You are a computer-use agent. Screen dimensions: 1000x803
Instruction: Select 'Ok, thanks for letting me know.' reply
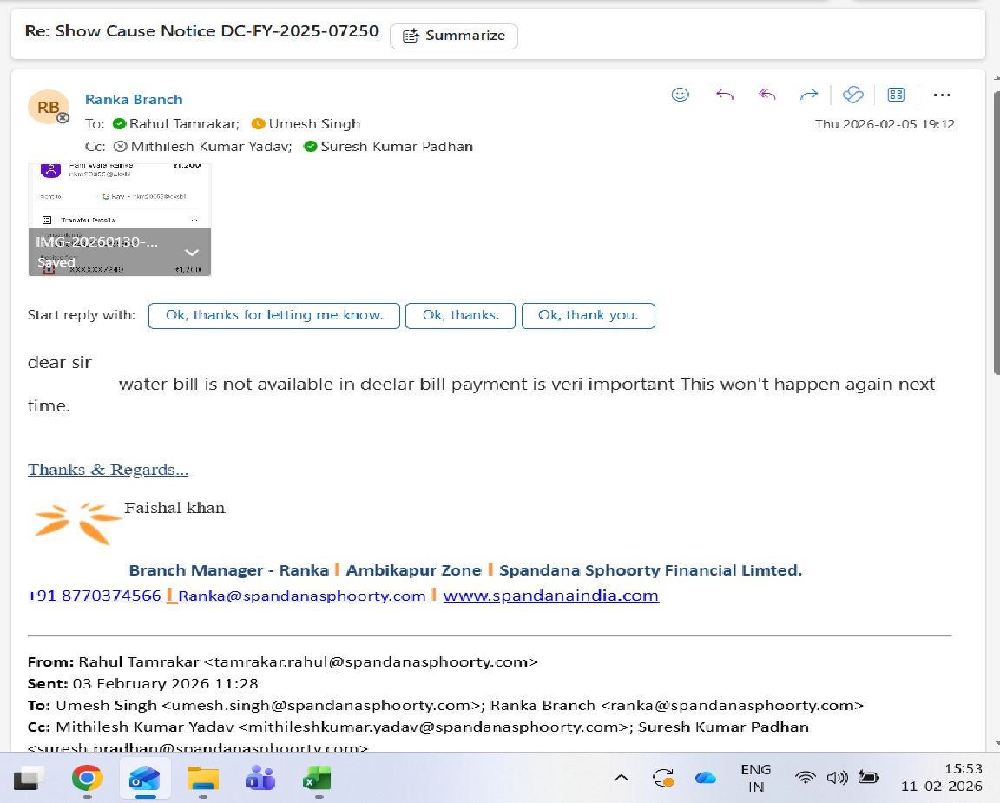click(x=274, y=315)
